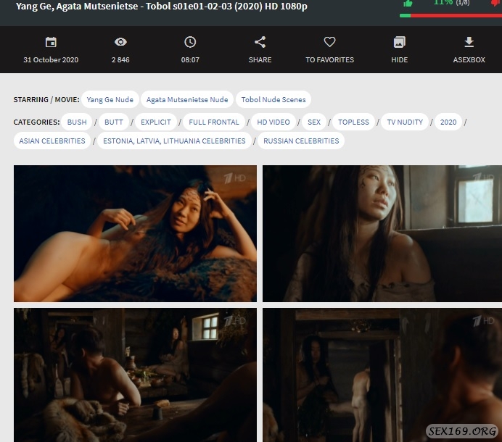Click the calendar date icon
The image size is (502, 442).
[51, 42]
